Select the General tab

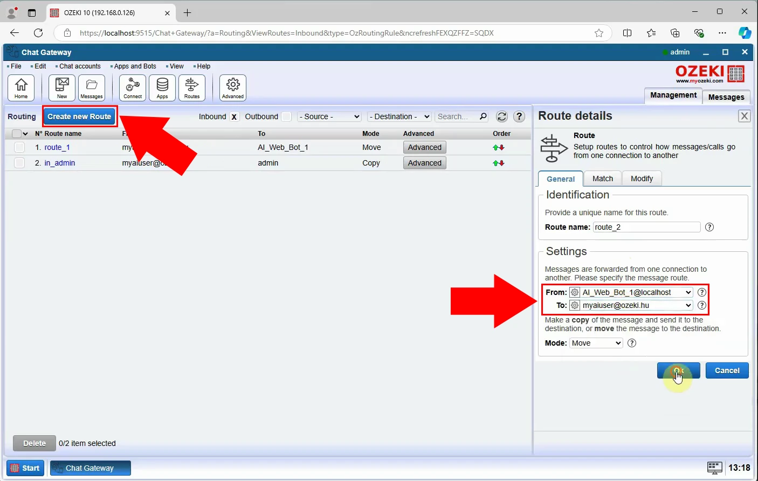pos(561,178)
